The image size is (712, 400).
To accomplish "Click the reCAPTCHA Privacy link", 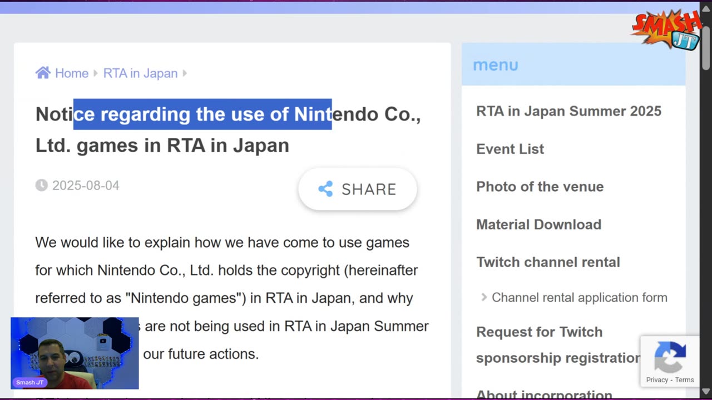I will 656,380.
